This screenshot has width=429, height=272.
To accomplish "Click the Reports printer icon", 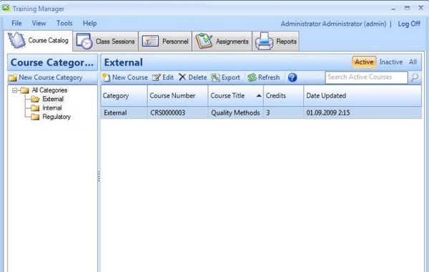I will click(264, 42).
